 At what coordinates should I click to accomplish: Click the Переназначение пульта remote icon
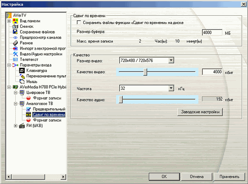(22, 76)
